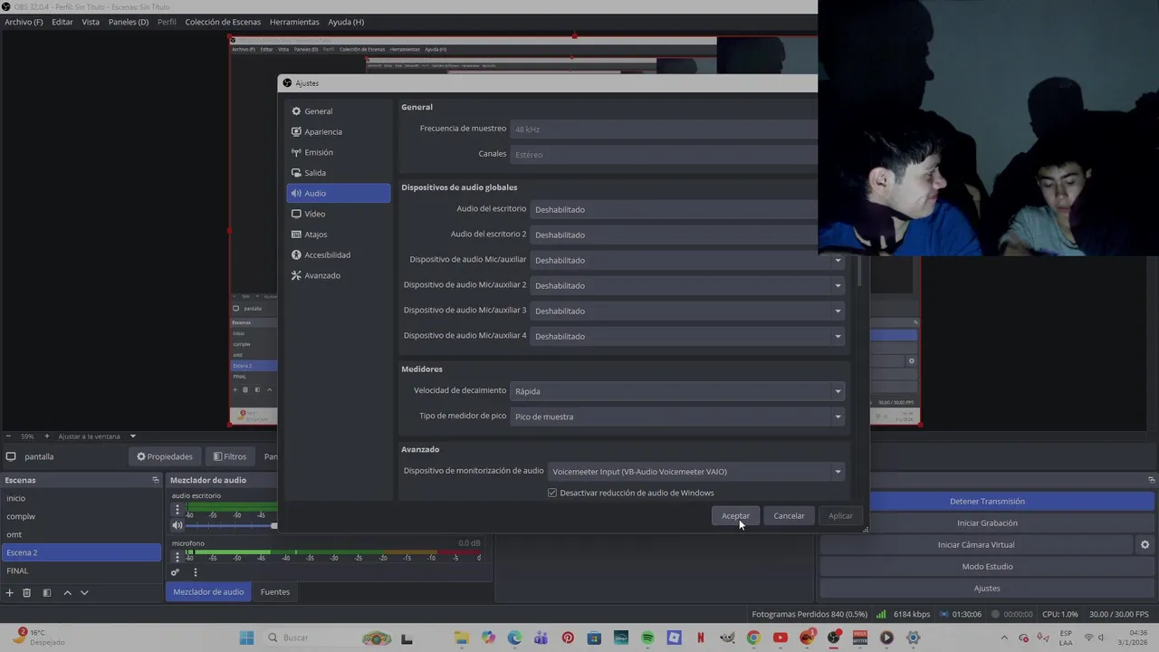Open the Vista menu
1159x652 pixels.
click(91, 22)
